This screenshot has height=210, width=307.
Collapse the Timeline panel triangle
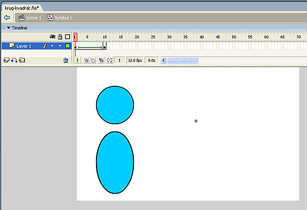(x=8, y=28)
